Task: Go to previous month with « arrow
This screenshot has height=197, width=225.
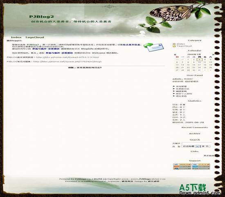Action: (175, 55)
